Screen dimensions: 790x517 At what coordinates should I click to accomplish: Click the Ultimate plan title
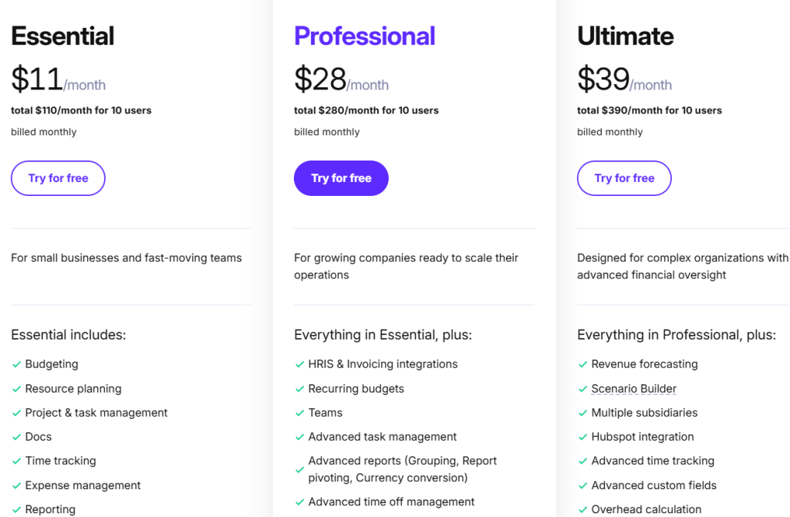point(625,36)
